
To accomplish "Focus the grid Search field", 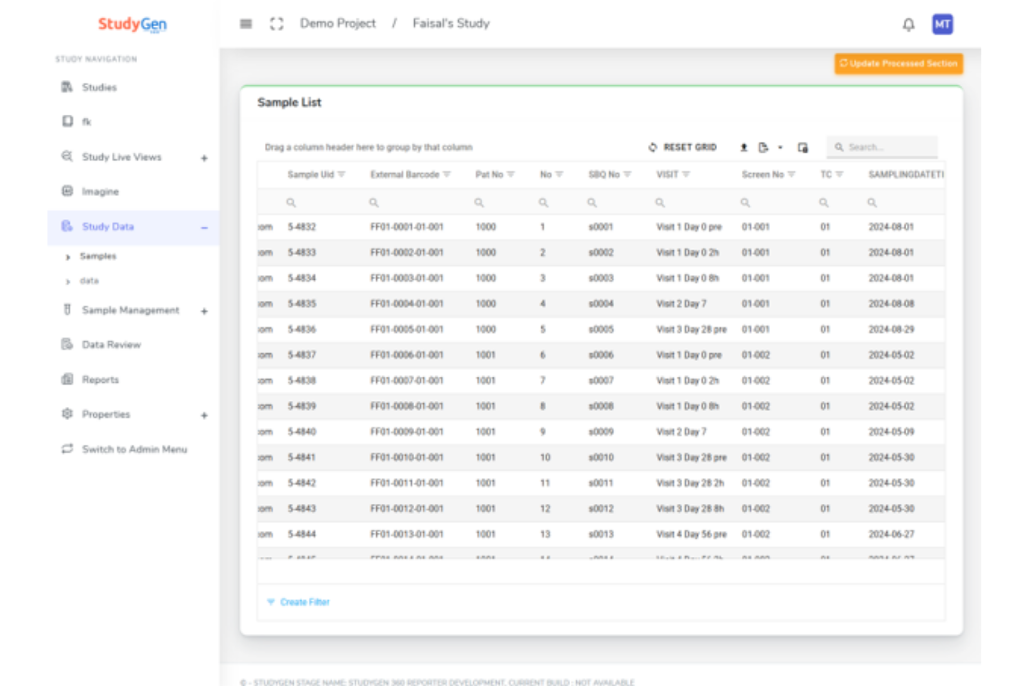I will [882, 147].
